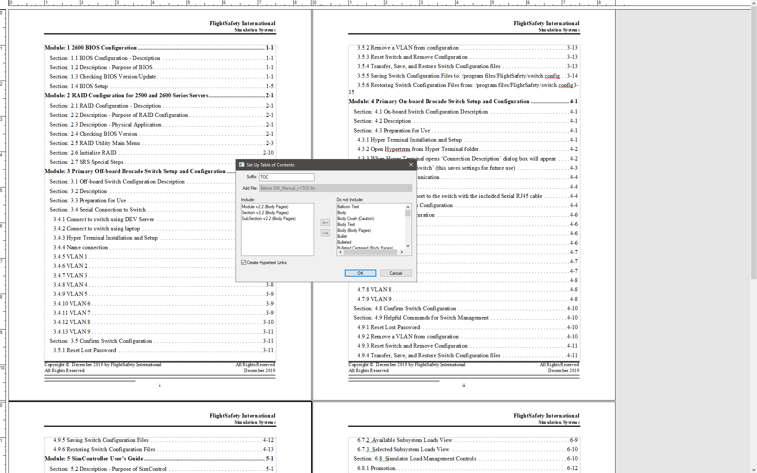Screen dimensions: 757x473
Task: Click OK to generate the table of contents
Action: click(x=360, y=273)
